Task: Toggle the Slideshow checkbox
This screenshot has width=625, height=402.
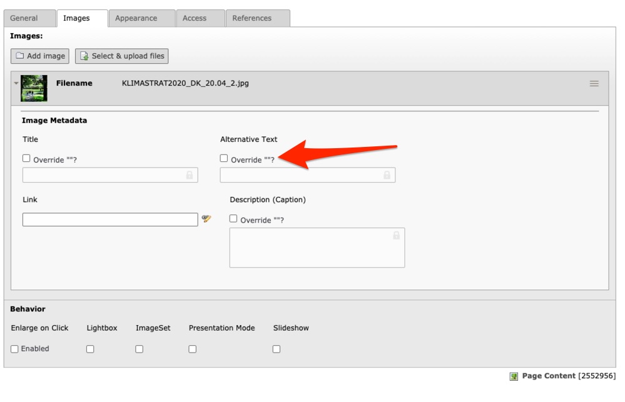Action: pyautogui.click(x=277, y=349)
